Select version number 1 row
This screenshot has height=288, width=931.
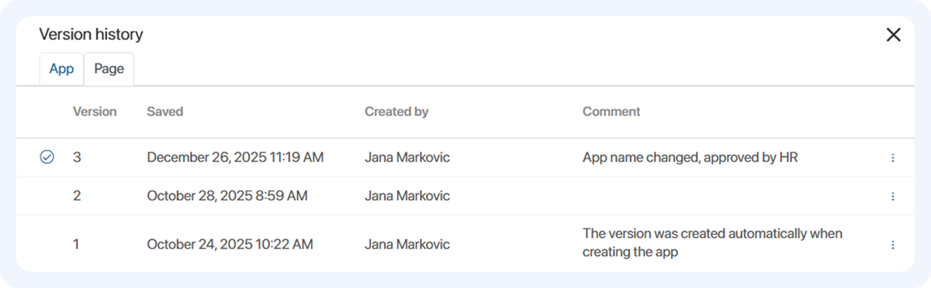(76, 244)
